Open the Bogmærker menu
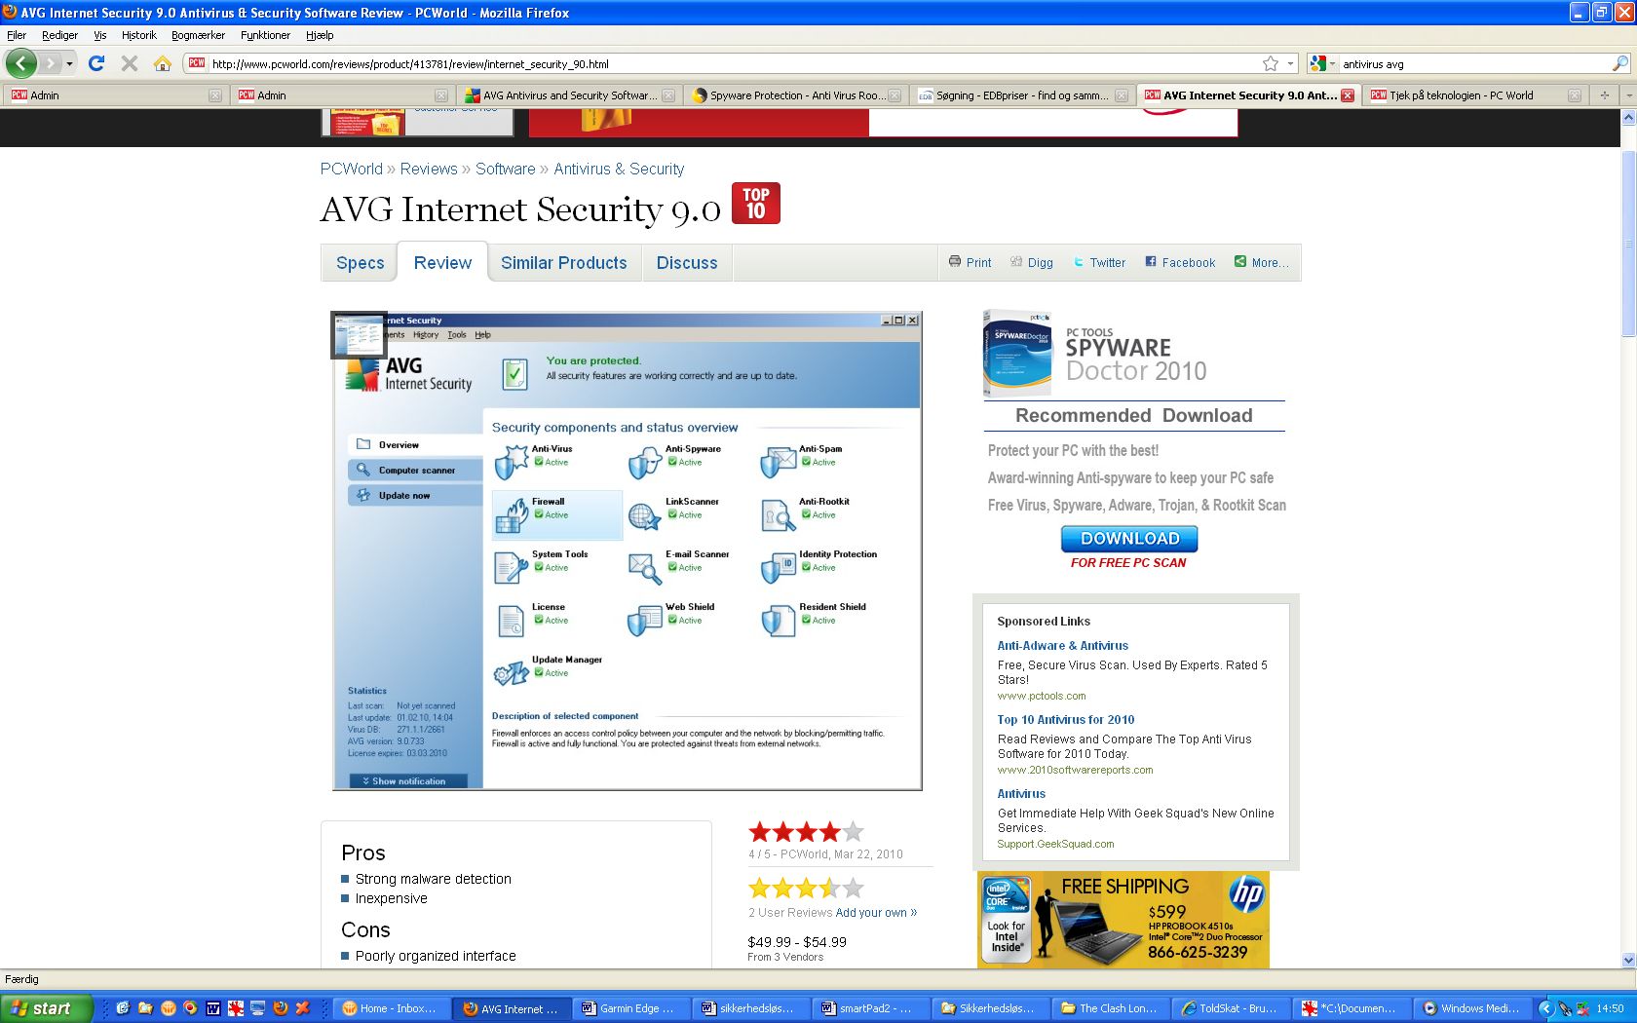 [198, 35]
